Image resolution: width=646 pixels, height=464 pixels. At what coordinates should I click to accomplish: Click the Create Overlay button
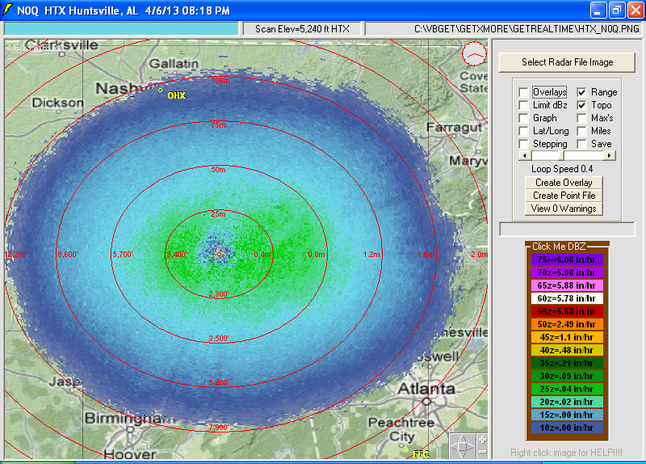click(564, 183)
